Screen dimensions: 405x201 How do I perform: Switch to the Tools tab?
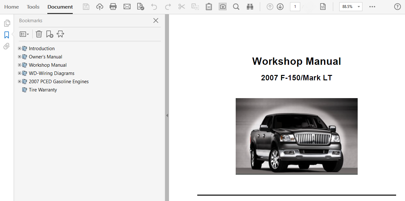[33, 7]
